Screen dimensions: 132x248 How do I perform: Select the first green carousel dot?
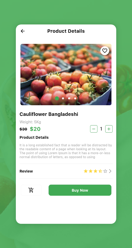(57, 98)
